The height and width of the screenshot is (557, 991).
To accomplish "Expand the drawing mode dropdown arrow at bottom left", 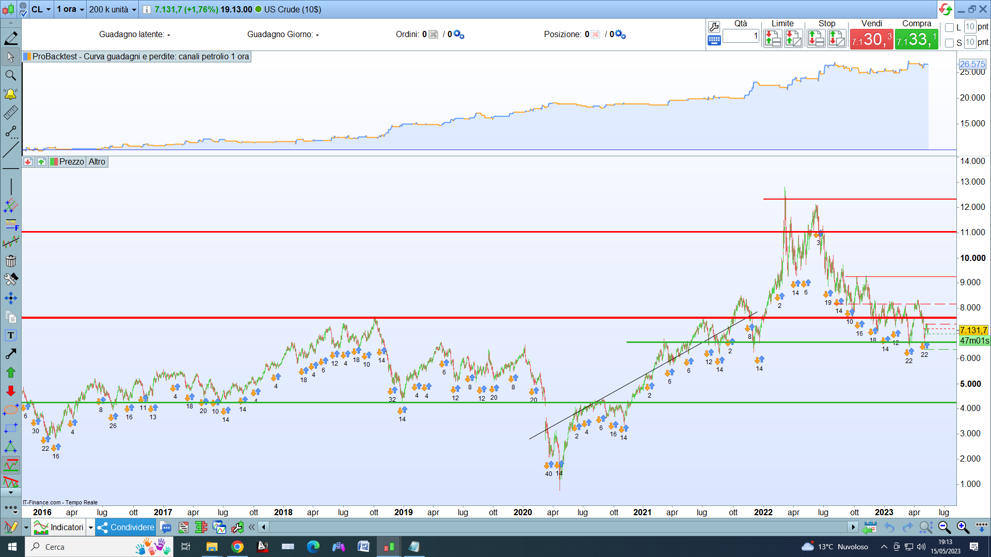I will [26, 528].
